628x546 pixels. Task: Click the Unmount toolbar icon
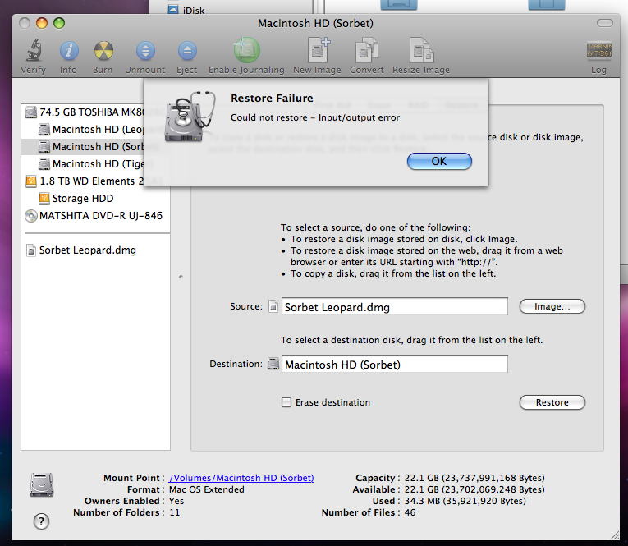[145, 51]
